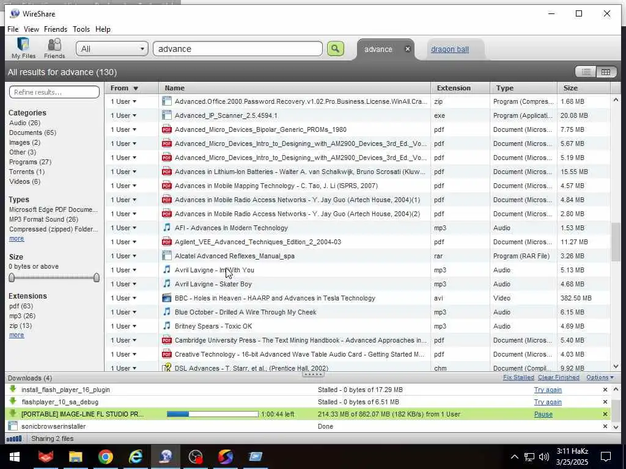Image resolution: width=626 pixels, height=469 pixels.
Task: Show more extensions under Extensions
Action: coord(17,335)
